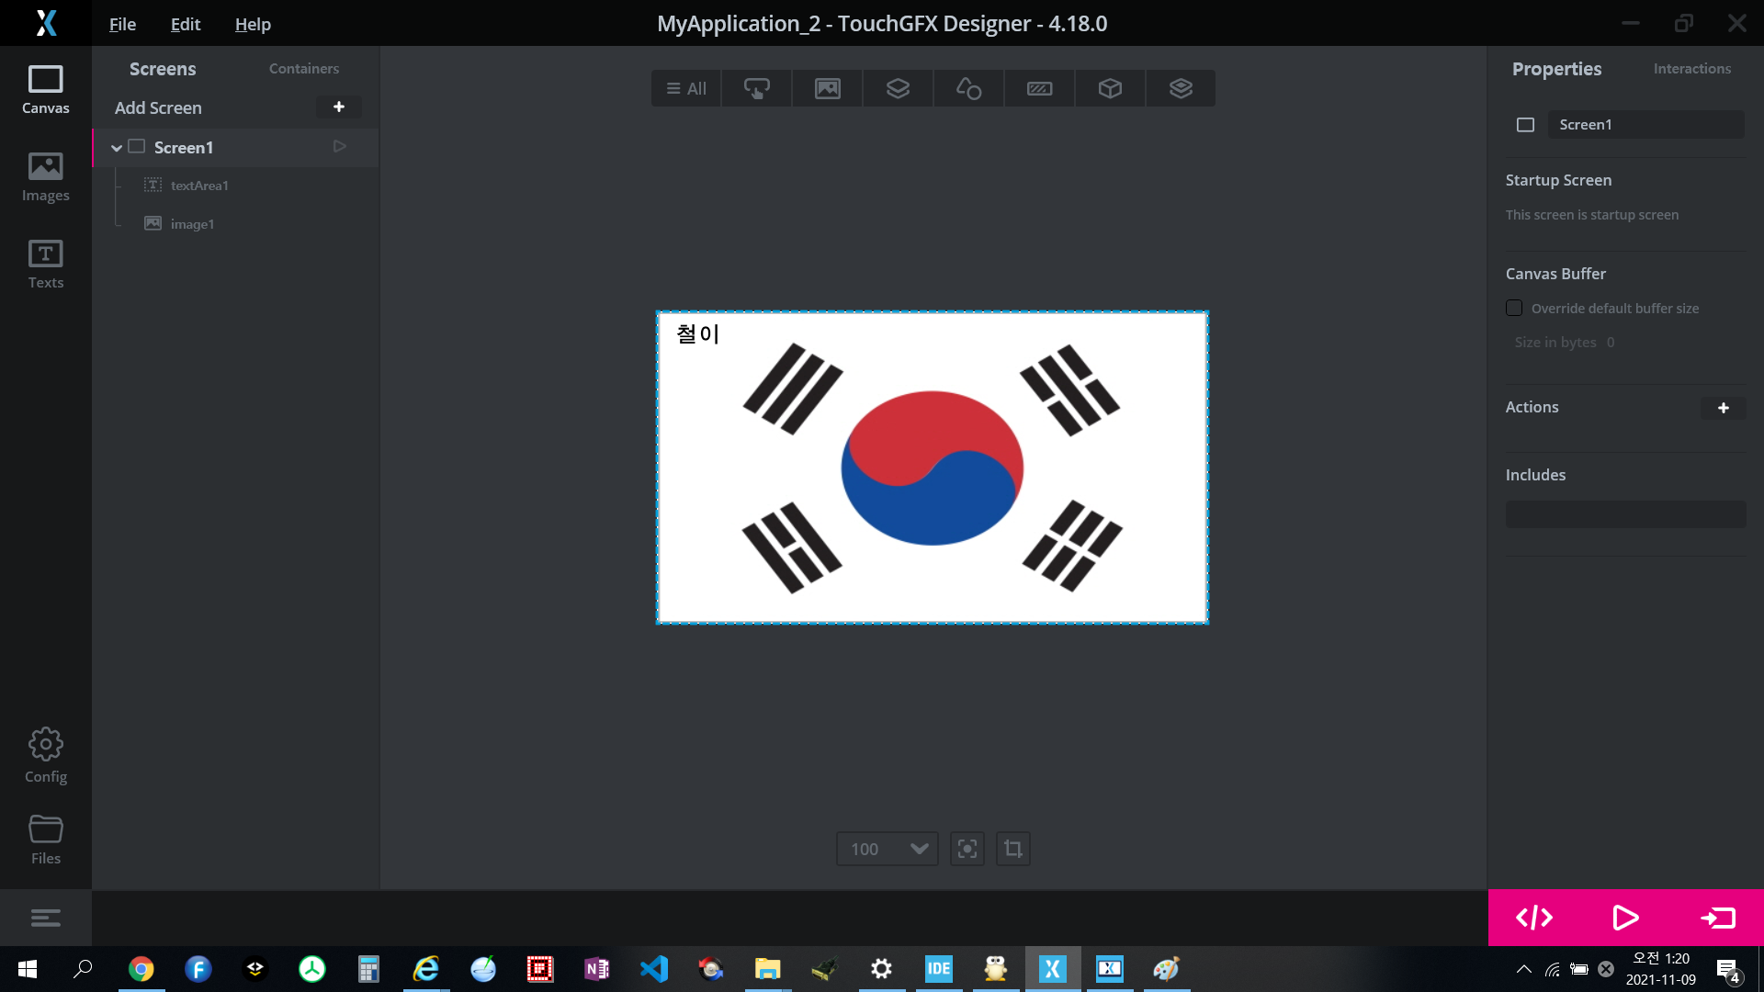Select the Korean flag image on canvas
Screen dimensions: 1764x992
point(932,468)
